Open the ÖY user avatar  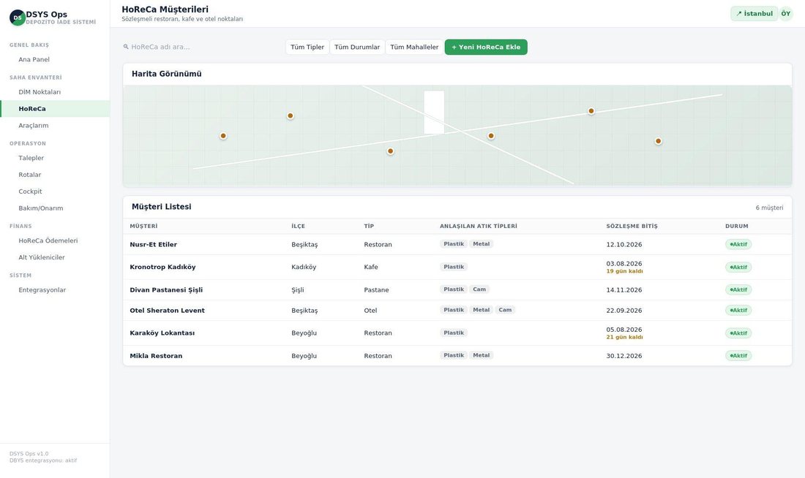point(785,14)
